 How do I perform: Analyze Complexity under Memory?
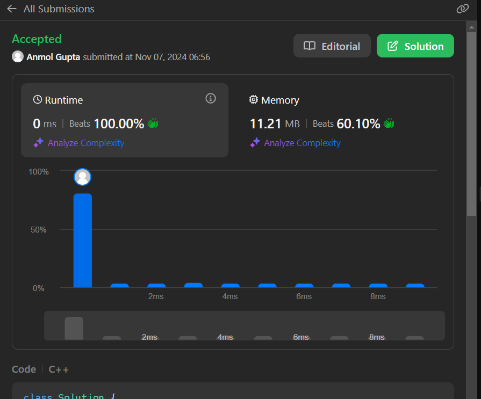point(302,143)
